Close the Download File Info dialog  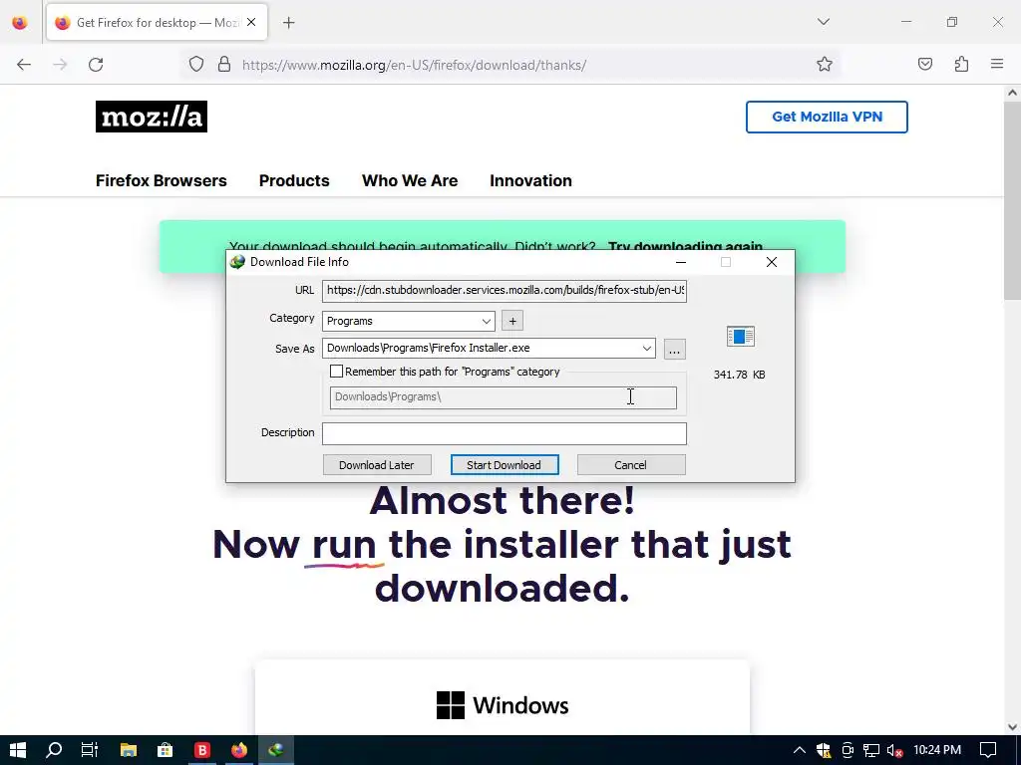point(772,262)
